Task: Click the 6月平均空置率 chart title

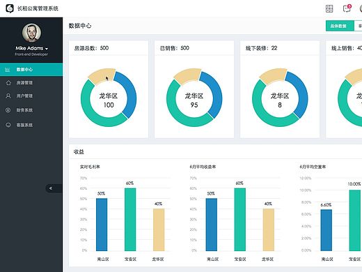Action: pos(313,167)
